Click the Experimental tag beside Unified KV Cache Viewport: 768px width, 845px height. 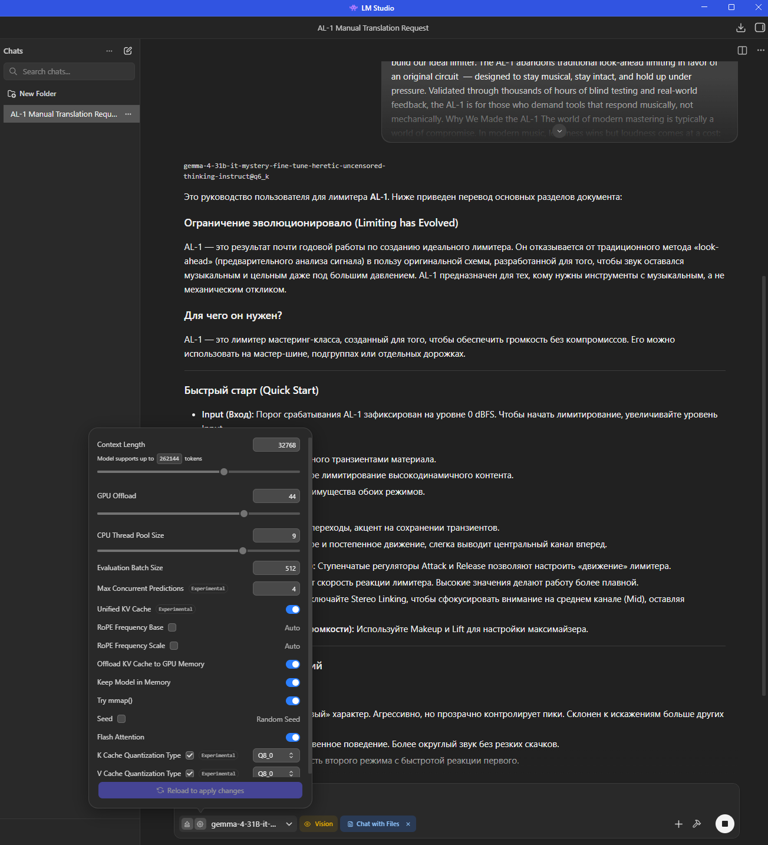176,609
